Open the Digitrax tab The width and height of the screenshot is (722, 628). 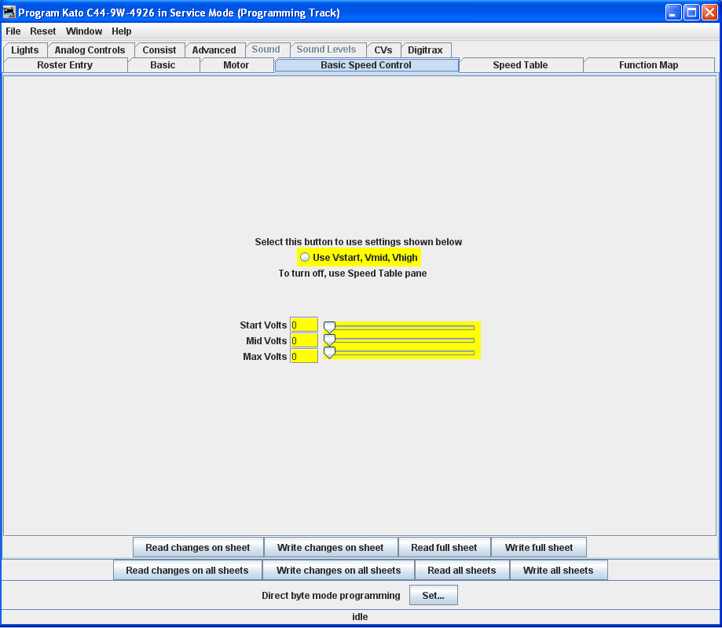click(x=425, y=50)
